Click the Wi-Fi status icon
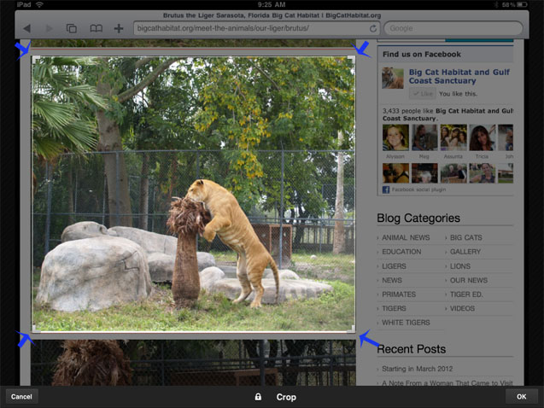544x408 pixels. (x=39, y=4)
